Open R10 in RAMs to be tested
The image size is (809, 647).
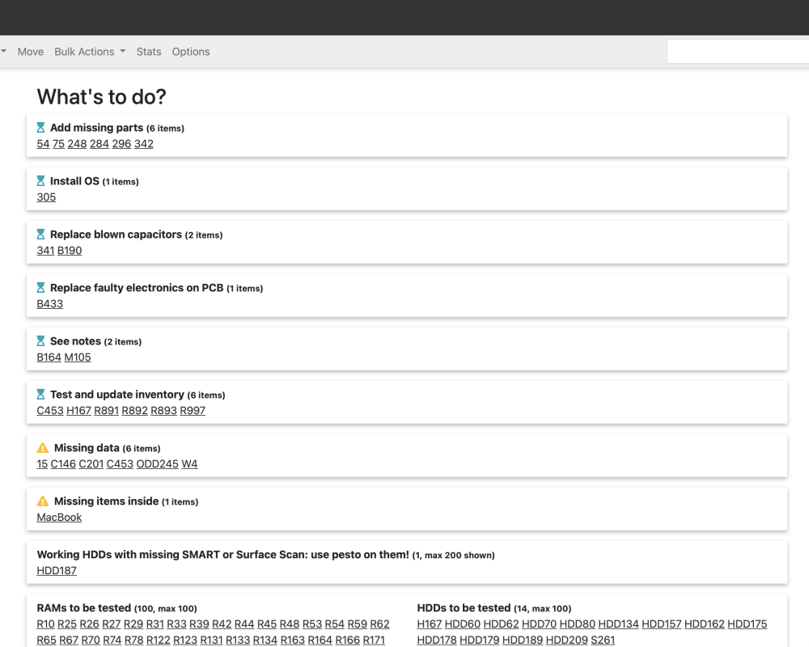coord(45,624)
